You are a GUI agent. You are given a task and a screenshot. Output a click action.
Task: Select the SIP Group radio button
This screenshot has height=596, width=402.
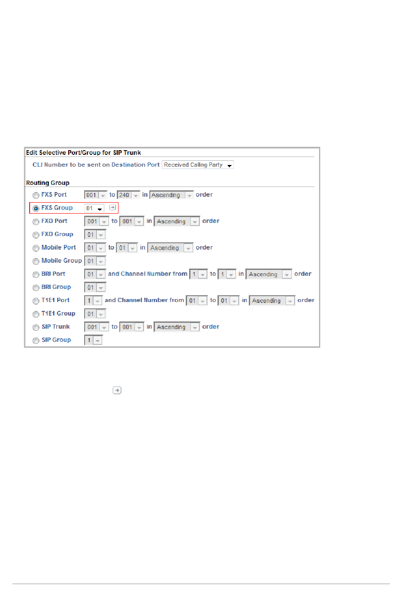pos(36,341)
